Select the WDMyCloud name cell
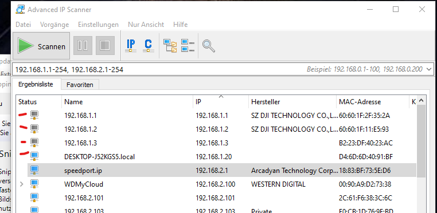Screen dimensions: 437x213 pos(84,184)
